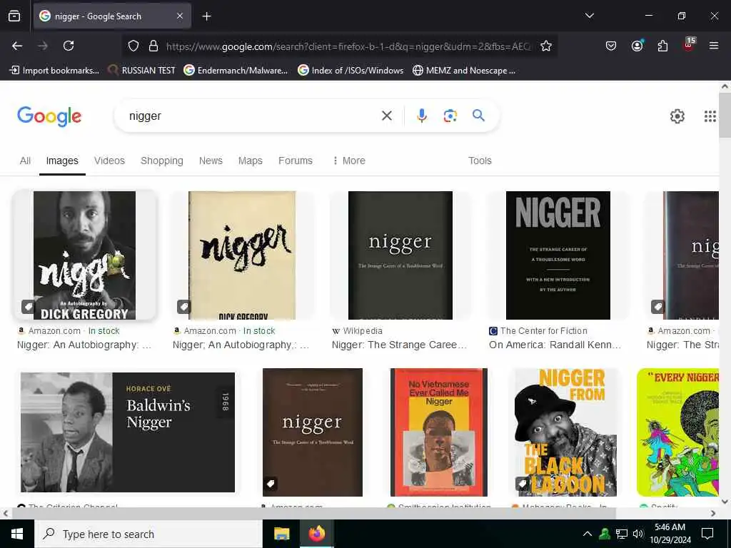
Task: Switch to the Shopping tab
Action: pyautogui.click(x=162, y=161)
